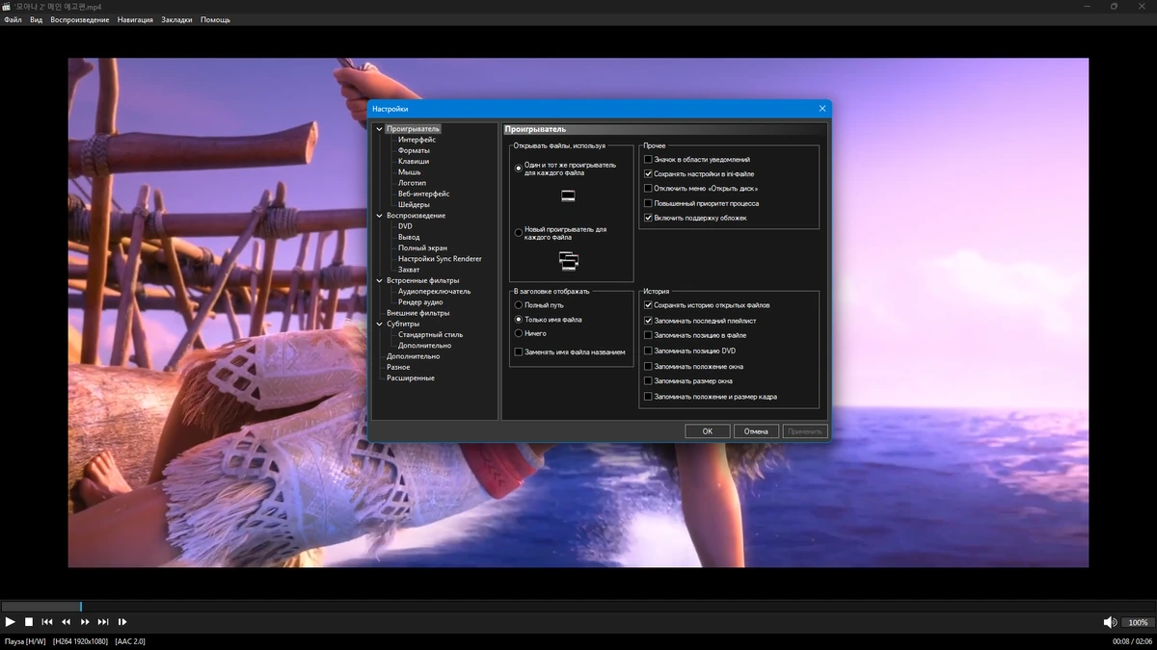This screenshot has height=650, width=1157.
Task: Enable 'Запоминать позицию в файле' checkbox
Action: pos(648,335)
